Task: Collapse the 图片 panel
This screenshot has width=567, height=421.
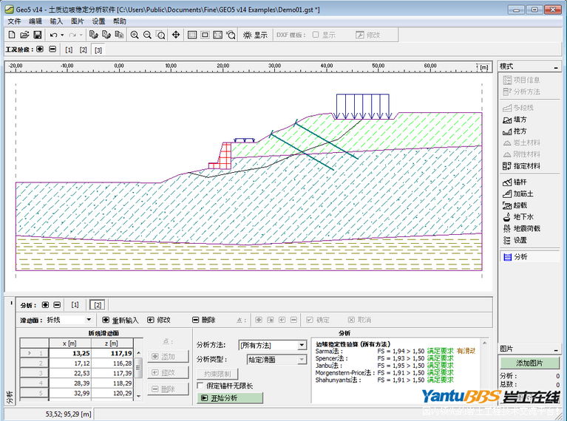Action: (556, 349)
